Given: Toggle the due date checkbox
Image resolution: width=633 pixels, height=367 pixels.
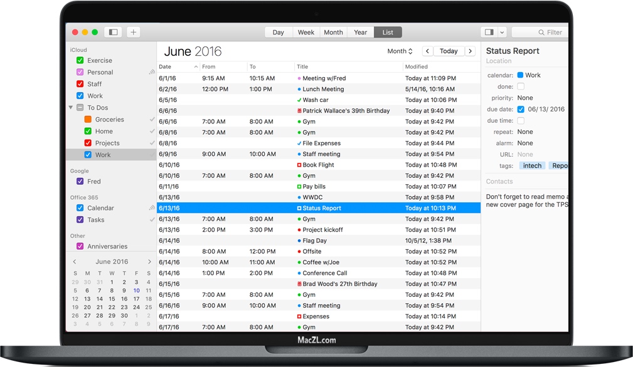Looking at the screenshot, I should click(x=521, y=109).
